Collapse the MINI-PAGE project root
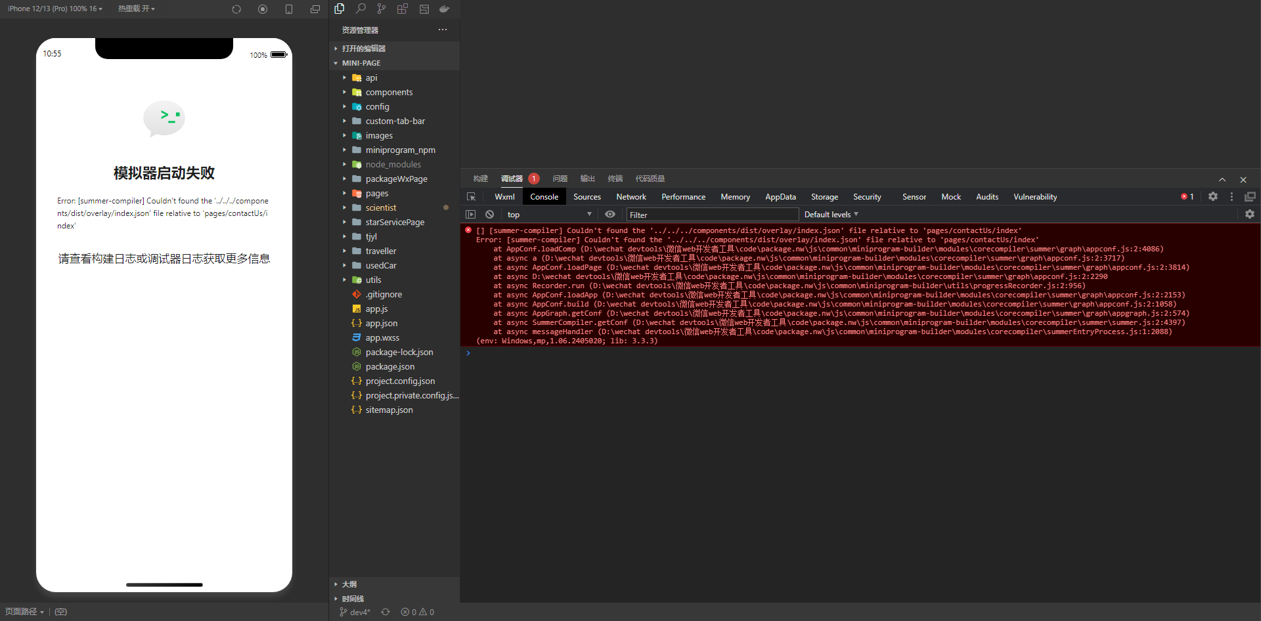The width and height of the screenshot is (1261, 621). [x=394, y=63]
